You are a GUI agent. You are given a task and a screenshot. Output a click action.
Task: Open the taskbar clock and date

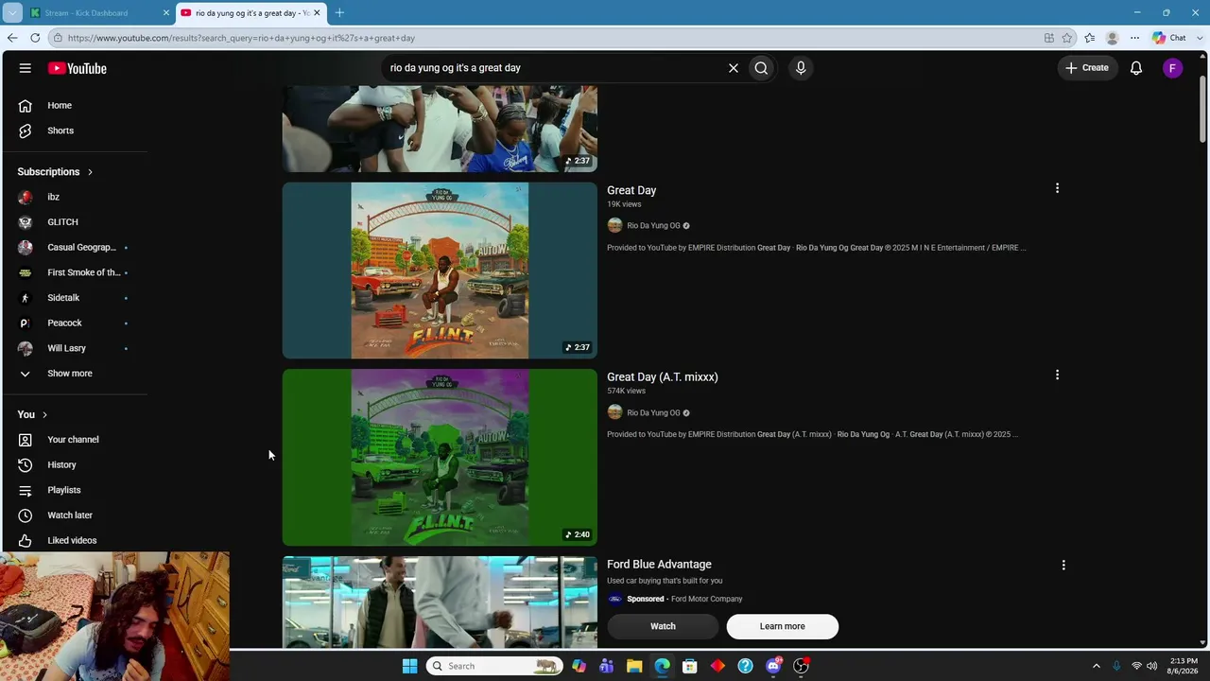tap(1184, 666)
